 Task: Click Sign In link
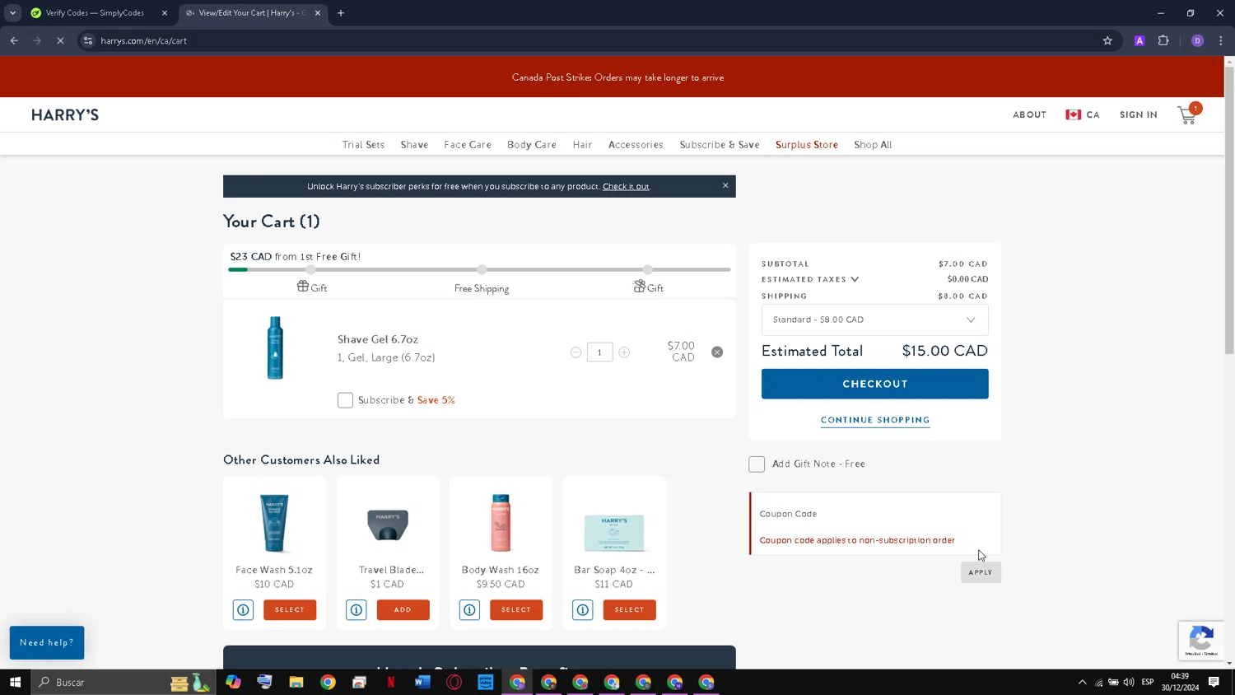coord(1138,114)
